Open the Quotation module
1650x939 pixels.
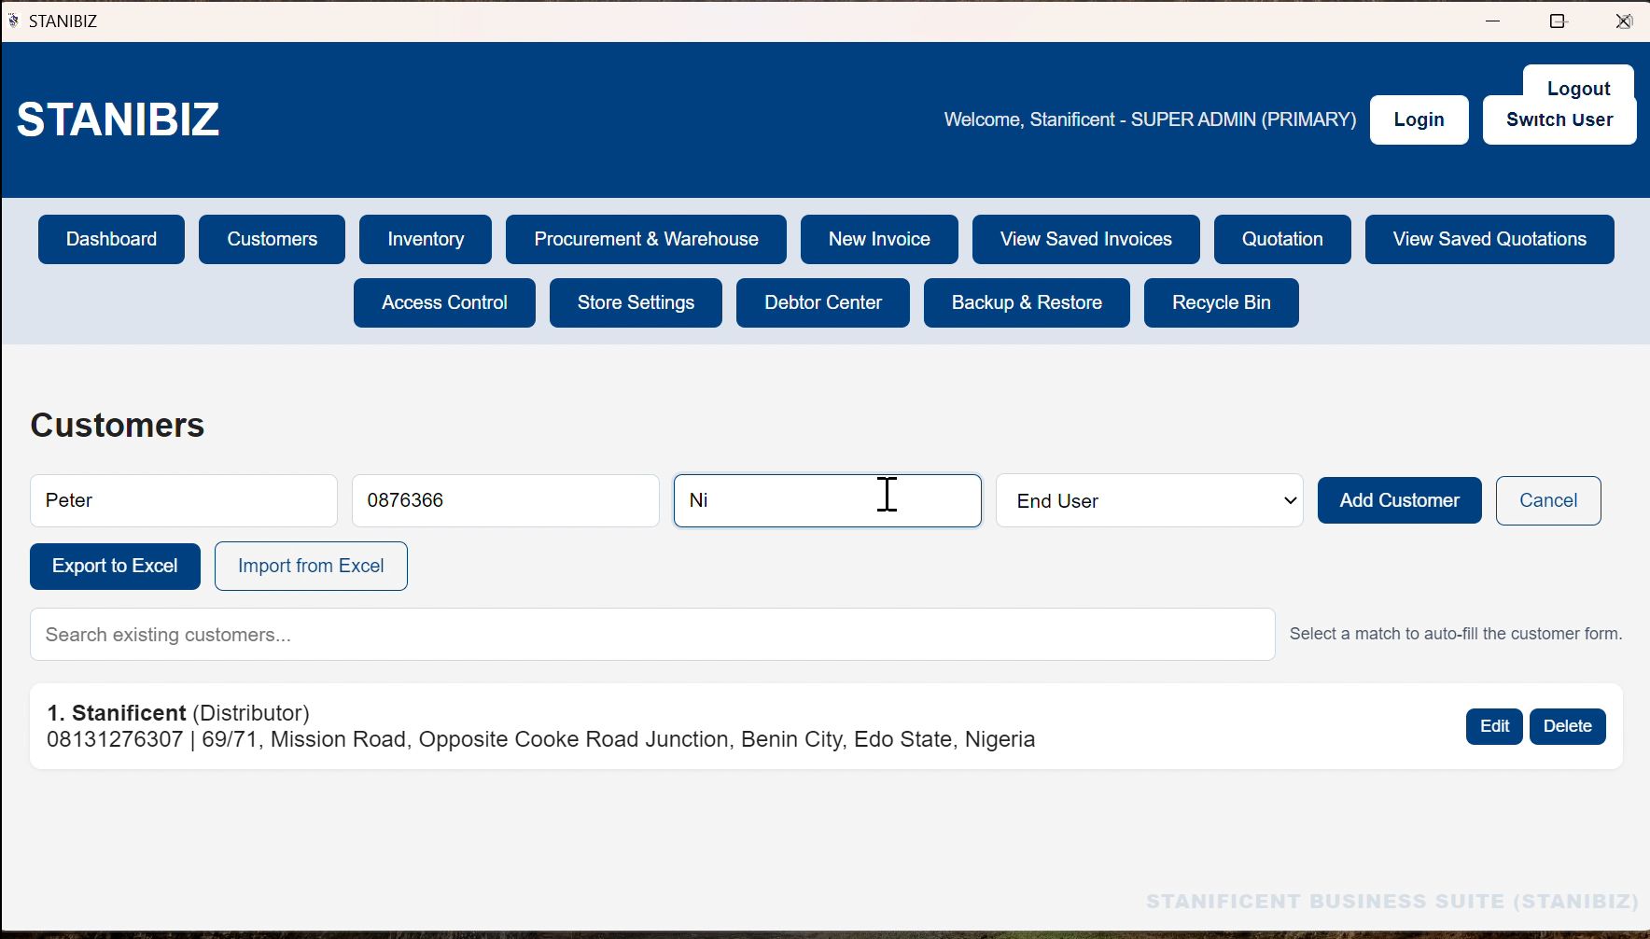(1282, 239)
